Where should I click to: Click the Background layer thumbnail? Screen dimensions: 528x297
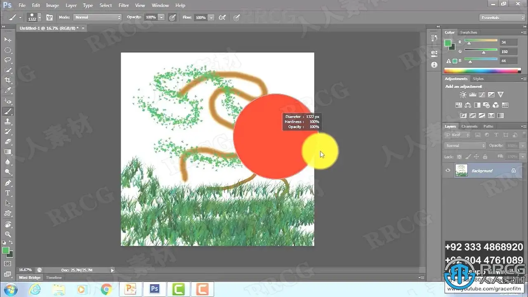(x=461, y=170)
